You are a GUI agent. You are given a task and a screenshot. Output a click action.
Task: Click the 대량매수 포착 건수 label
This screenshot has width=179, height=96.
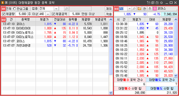[x=130, y=80]
